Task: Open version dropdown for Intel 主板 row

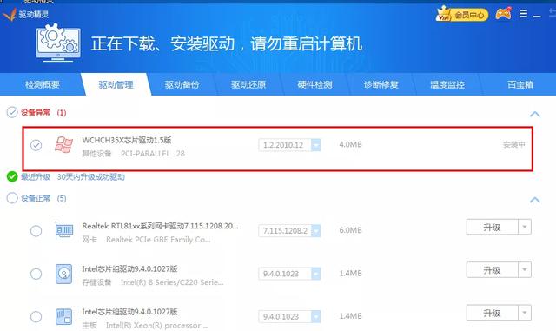Action: (315, 316)
